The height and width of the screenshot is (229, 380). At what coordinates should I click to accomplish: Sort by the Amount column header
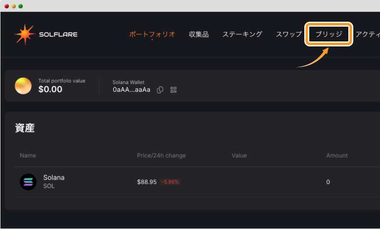click(x=337, y=155)
